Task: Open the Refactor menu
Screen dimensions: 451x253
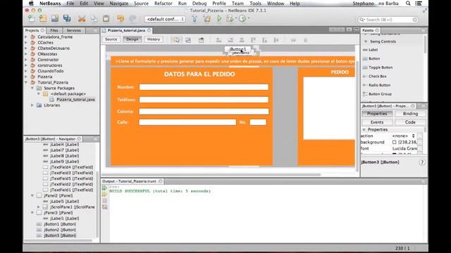Action: pyautogui.click(x=163, y=4)
